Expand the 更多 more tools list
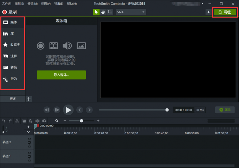Image resolution: width=239 pixels, height=168 pixels. (13, 99)
